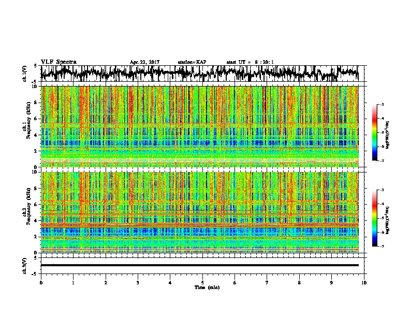
Task: Click the '-3' top label of ch.1 colorbar
Action: coord(382,104)
